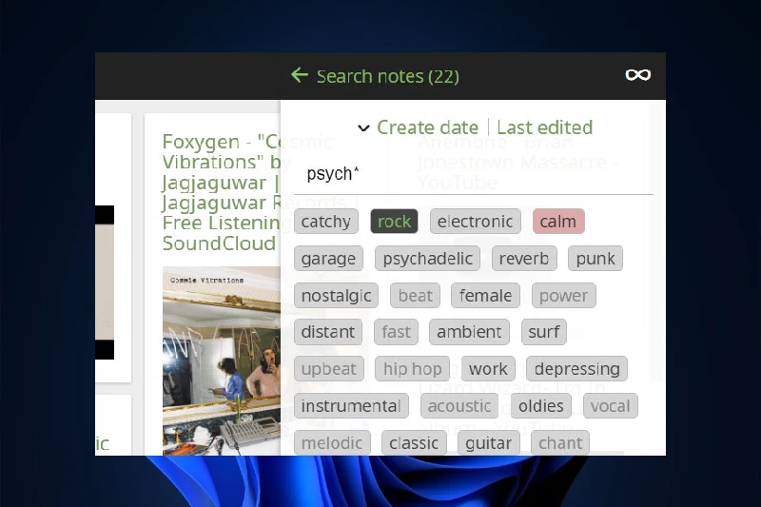The width and height of the screenshot is (761, 507).
Task: Select the reverb tag
Action: [524, 259]
